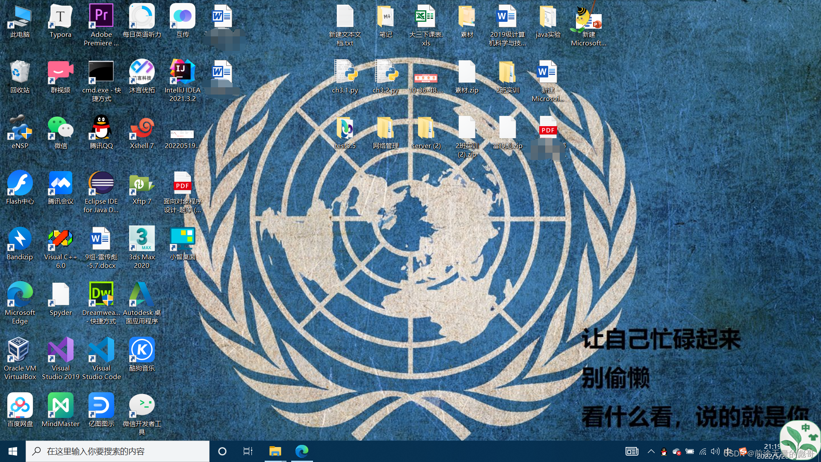
Task: Select the IntelliJ IDEA 2021.3.2 shortcut
Action: 183,73
